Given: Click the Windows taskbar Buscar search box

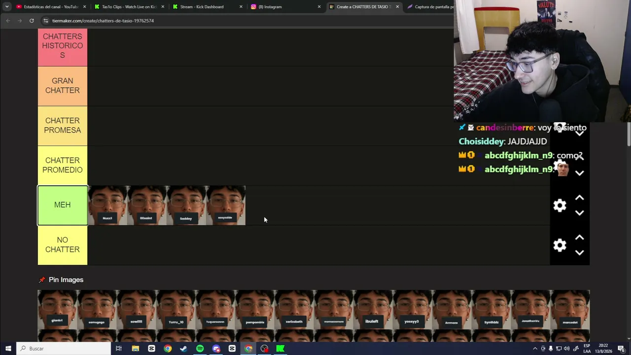Looking at the screenshot, I should (64, 349).
